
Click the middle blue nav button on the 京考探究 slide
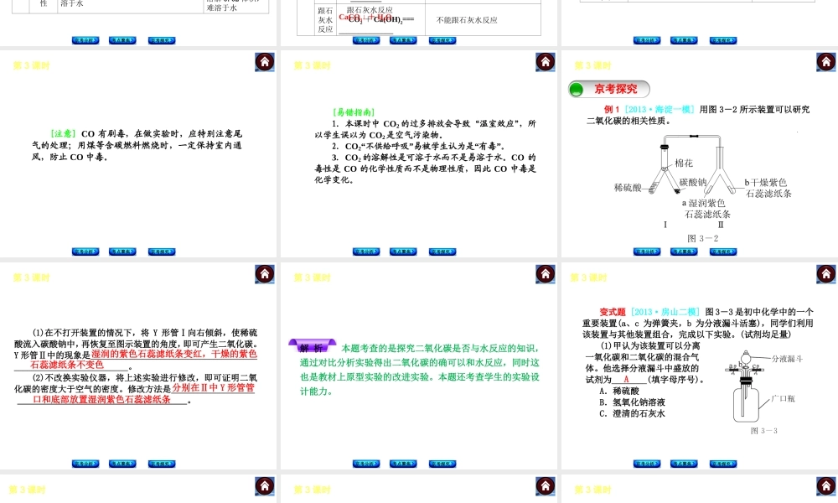[x=684, y=251]
